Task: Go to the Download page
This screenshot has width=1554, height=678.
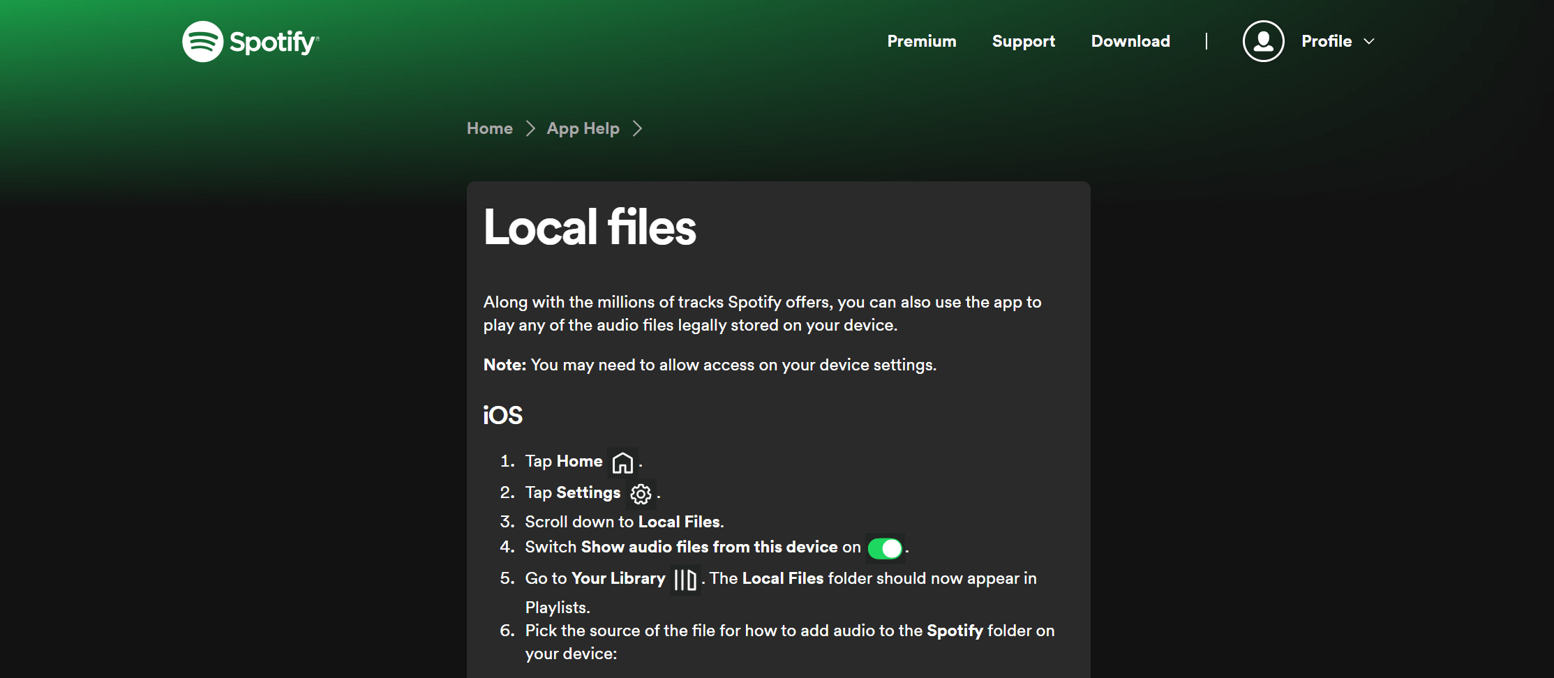Action: [1130, 41]
